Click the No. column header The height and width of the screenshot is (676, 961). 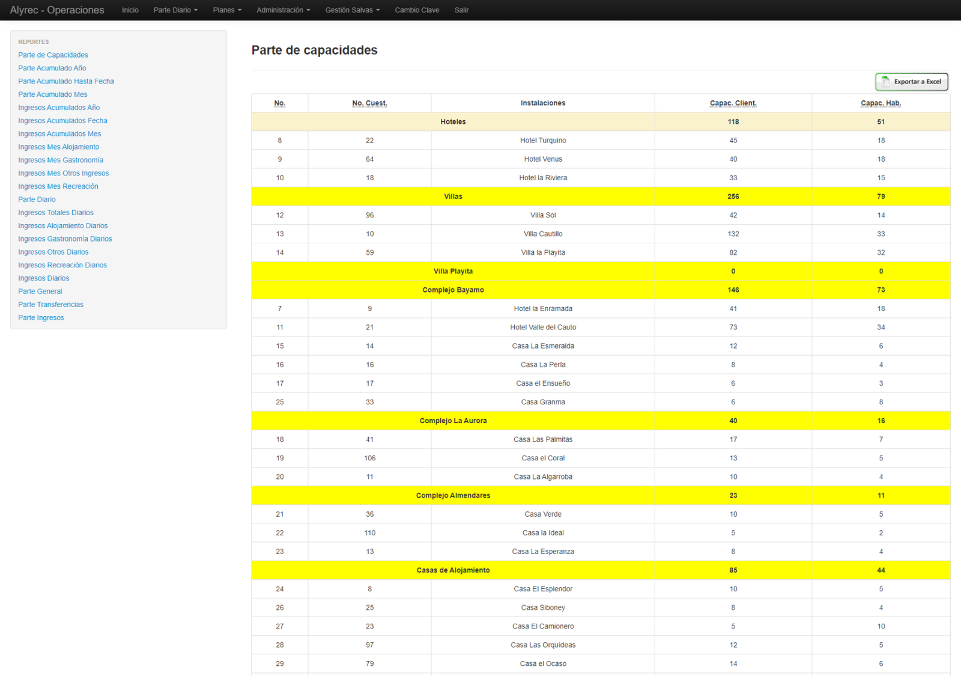coord(280,103)
